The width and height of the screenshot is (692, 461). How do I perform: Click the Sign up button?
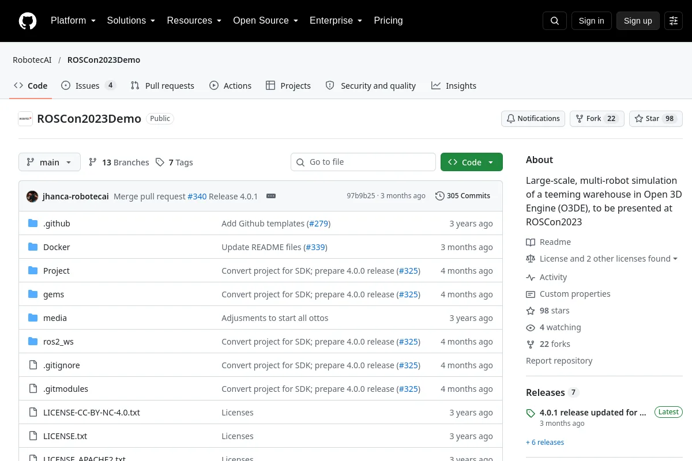pyautogui.click(x=638, y=21)
